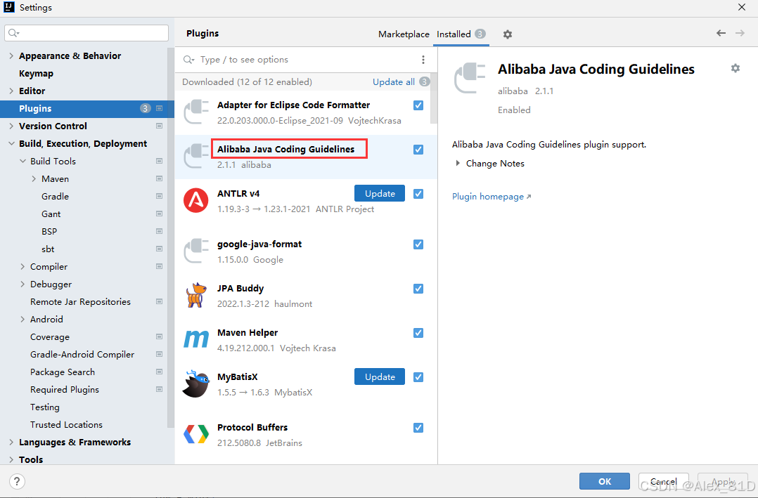Open the Plugin homepage link
758x498 pixels.
(x=491, y=197)
